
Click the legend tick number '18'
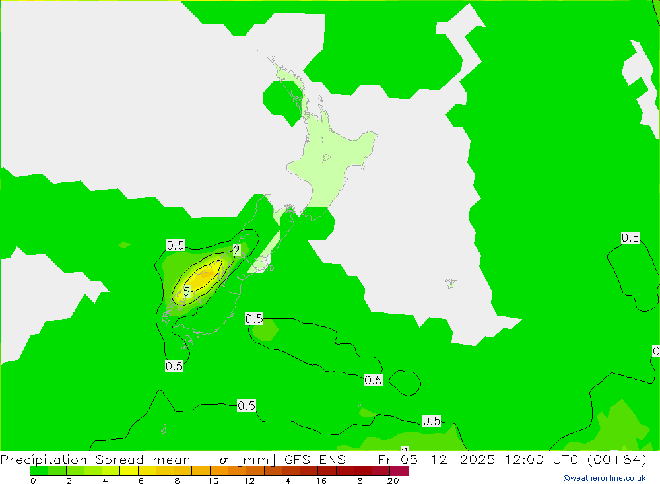357,481
